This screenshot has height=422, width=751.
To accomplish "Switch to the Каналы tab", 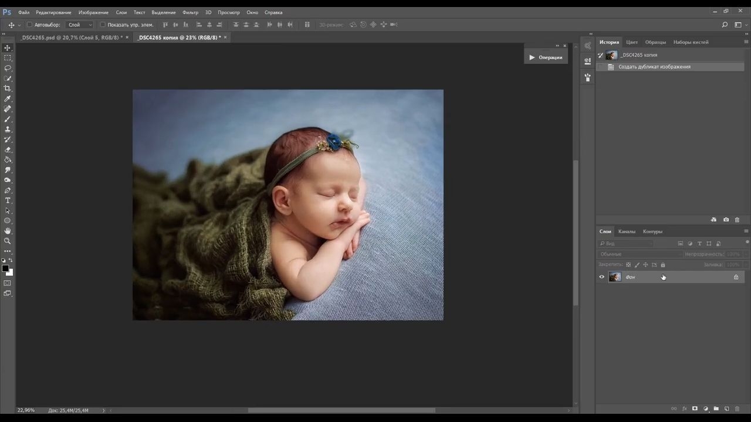I will tap(627, 232).
